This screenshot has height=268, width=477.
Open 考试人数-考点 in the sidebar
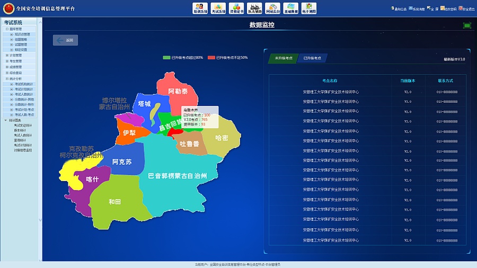[x=24, y=115]
